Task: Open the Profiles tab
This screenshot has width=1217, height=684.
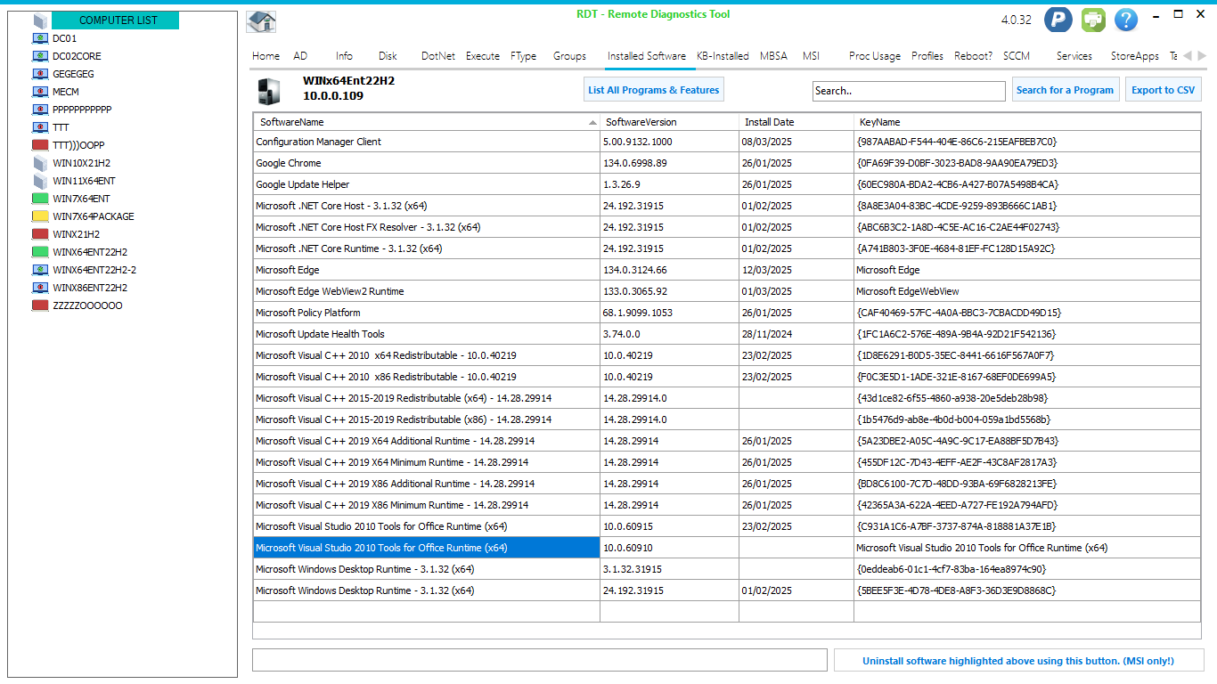Action: pyautogui.click(x=927, y=55)
